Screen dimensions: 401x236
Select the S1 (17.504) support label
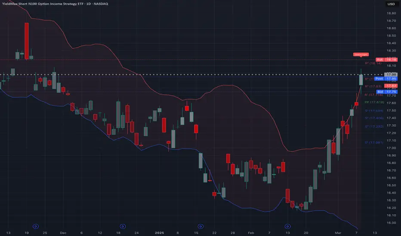click(x=374, y=111)
